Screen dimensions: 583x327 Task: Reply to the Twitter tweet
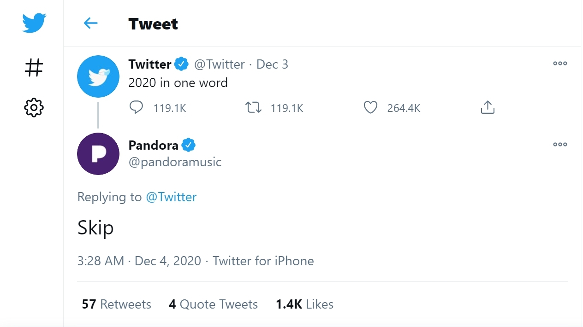(136, 108)
